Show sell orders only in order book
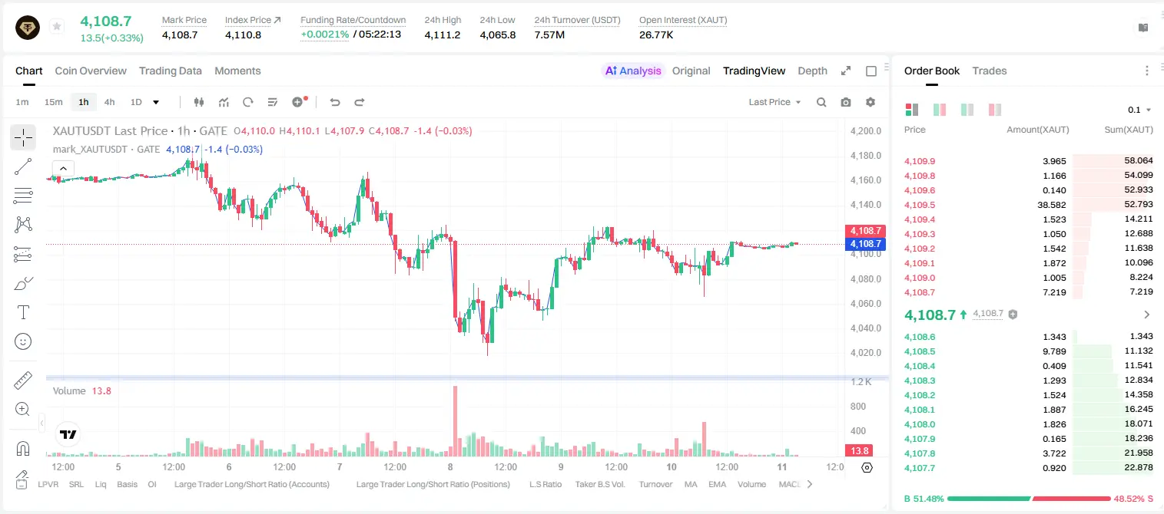 click(995, 110)
